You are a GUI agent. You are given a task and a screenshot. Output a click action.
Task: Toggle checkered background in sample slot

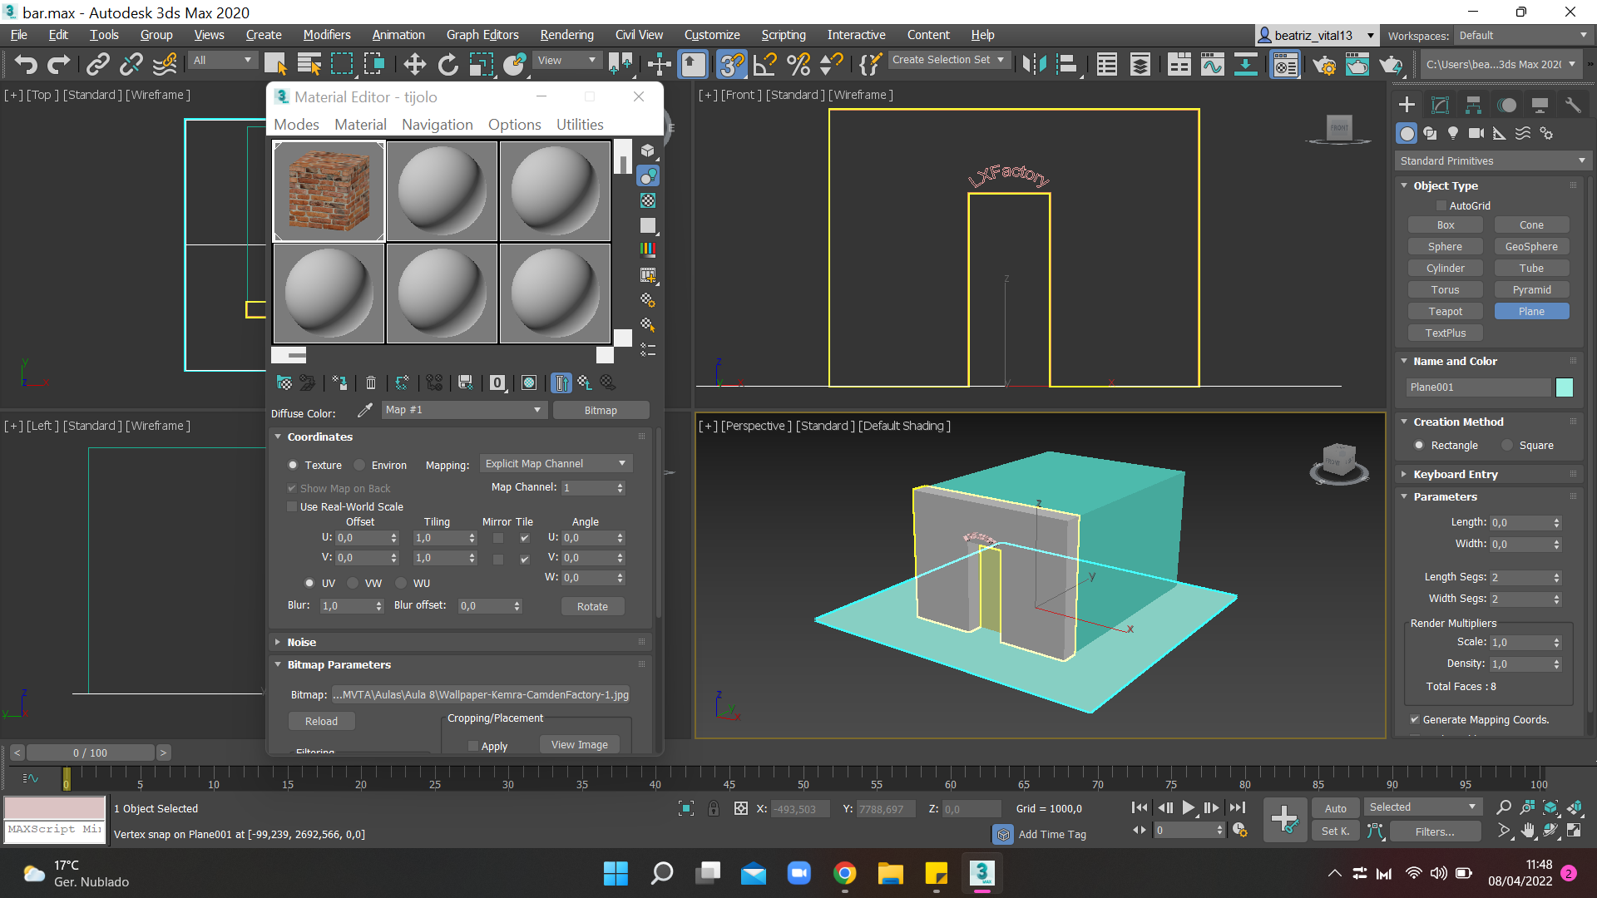(x=648, y=200)
